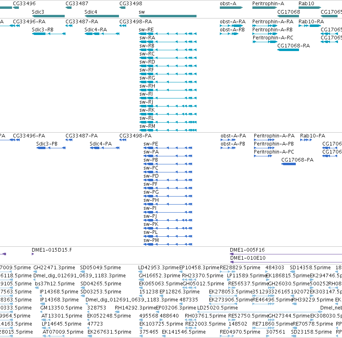Open EST SD05049.5prime
This screenshot has height=338, width=342.
tap(83, 272)
